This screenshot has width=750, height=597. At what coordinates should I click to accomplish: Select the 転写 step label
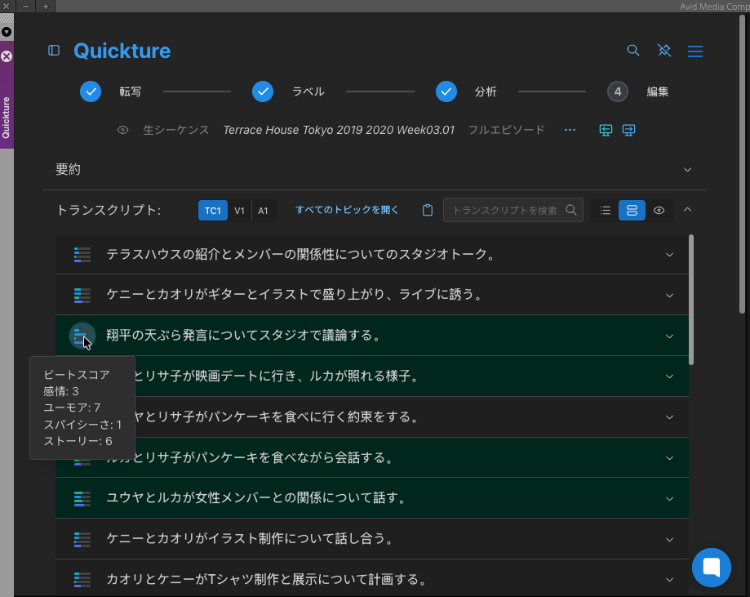130,91
